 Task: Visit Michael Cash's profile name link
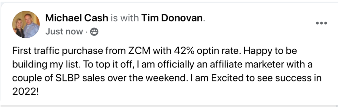77,18
